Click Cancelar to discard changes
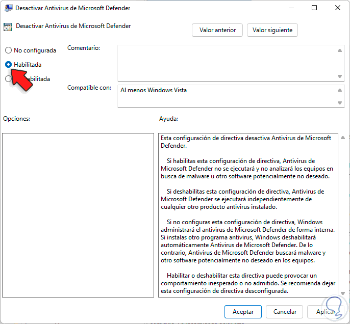 285,312
